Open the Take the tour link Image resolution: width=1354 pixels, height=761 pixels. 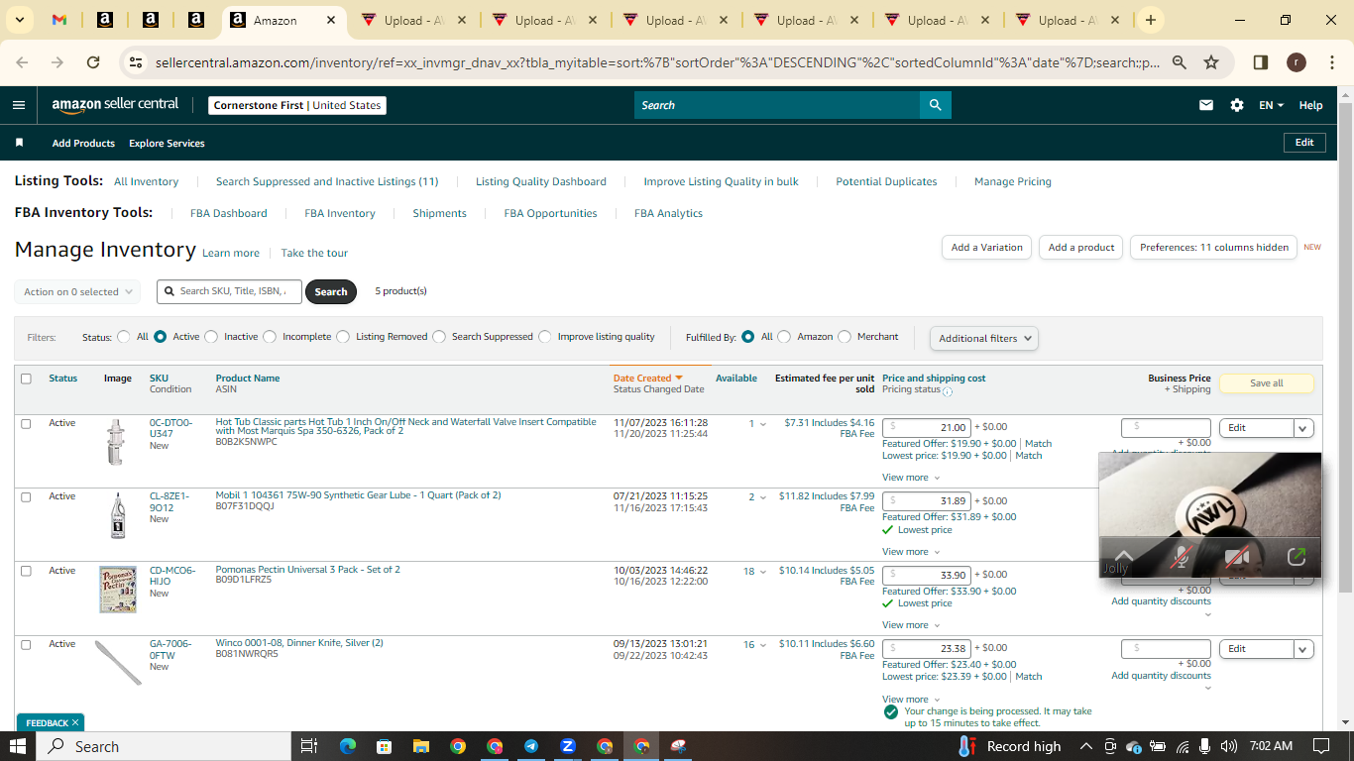[x=314, y=253]
